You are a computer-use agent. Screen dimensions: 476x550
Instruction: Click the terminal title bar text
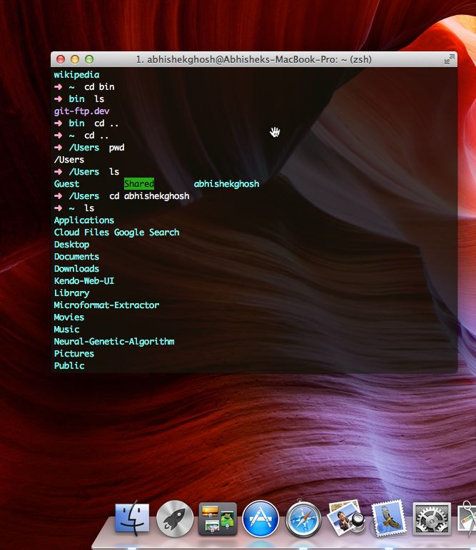[x=253, y=60]
